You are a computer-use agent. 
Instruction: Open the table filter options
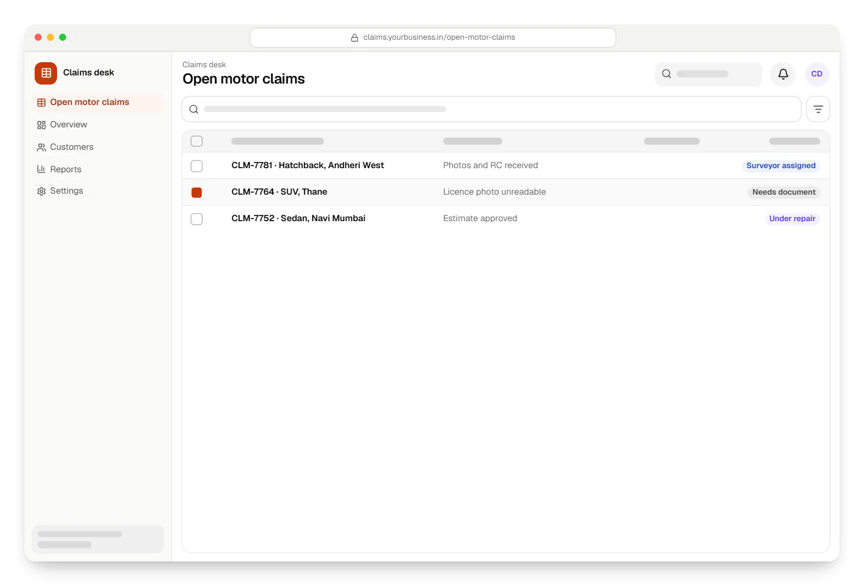coord(818,109)
